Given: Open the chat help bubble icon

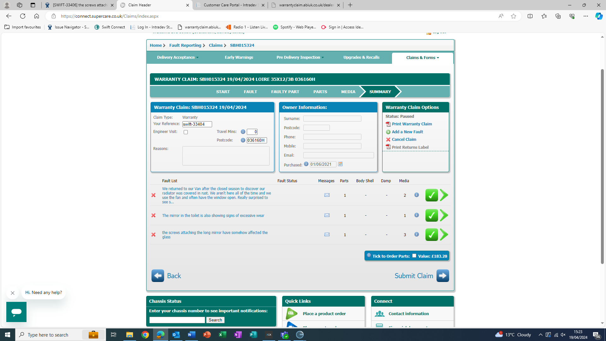Looking at the screenshot, I should click(x=16, y=312).
